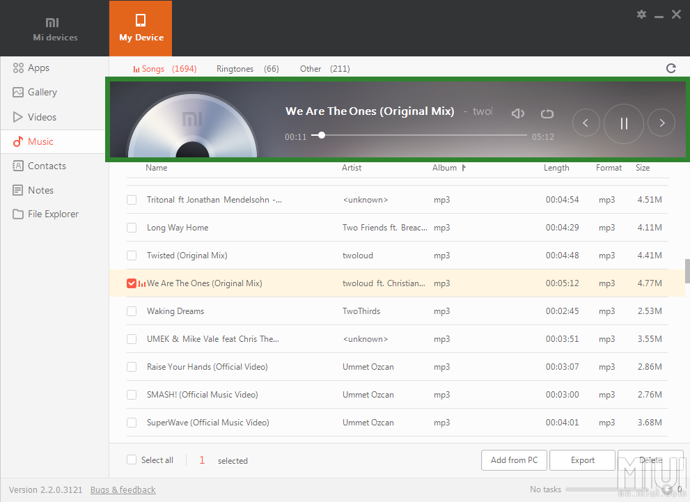The height and width of the screenshot is (502, 690).
Task: Open Notes in the sidebar
Action: (33, 190)
